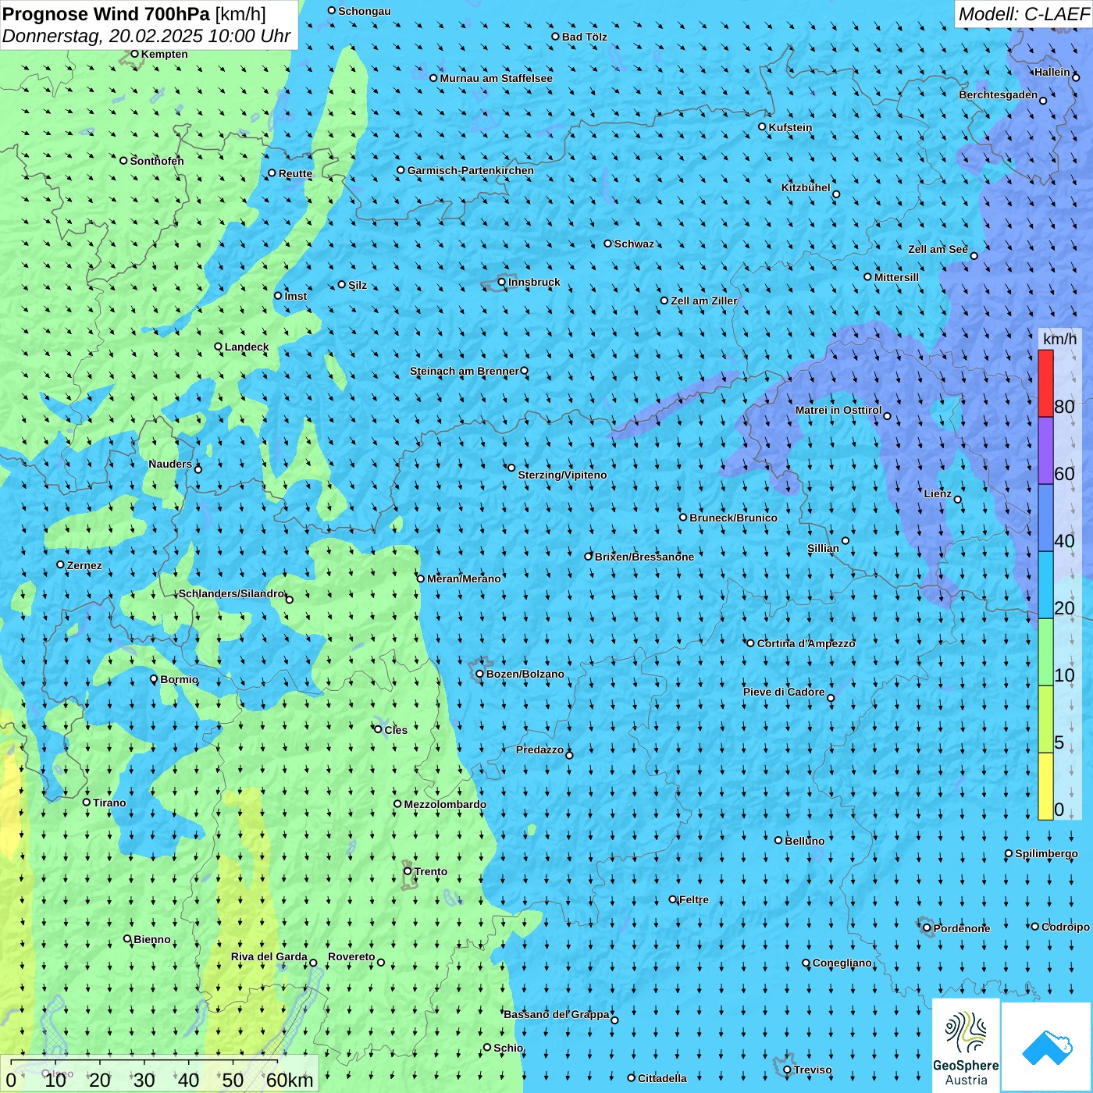Click the Bozen/Bolzano city marker

coord(480,674)
